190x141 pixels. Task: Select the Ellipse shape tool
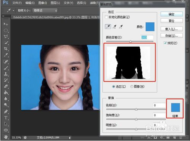tap(6, 130)
